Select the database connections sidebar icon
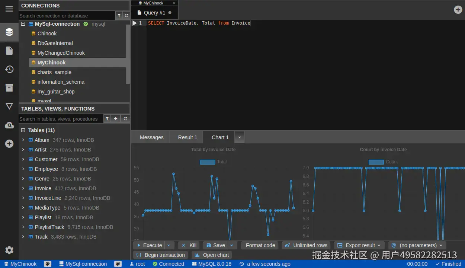Viewport: 465px width, 268px height. click(x=9, y=32)
